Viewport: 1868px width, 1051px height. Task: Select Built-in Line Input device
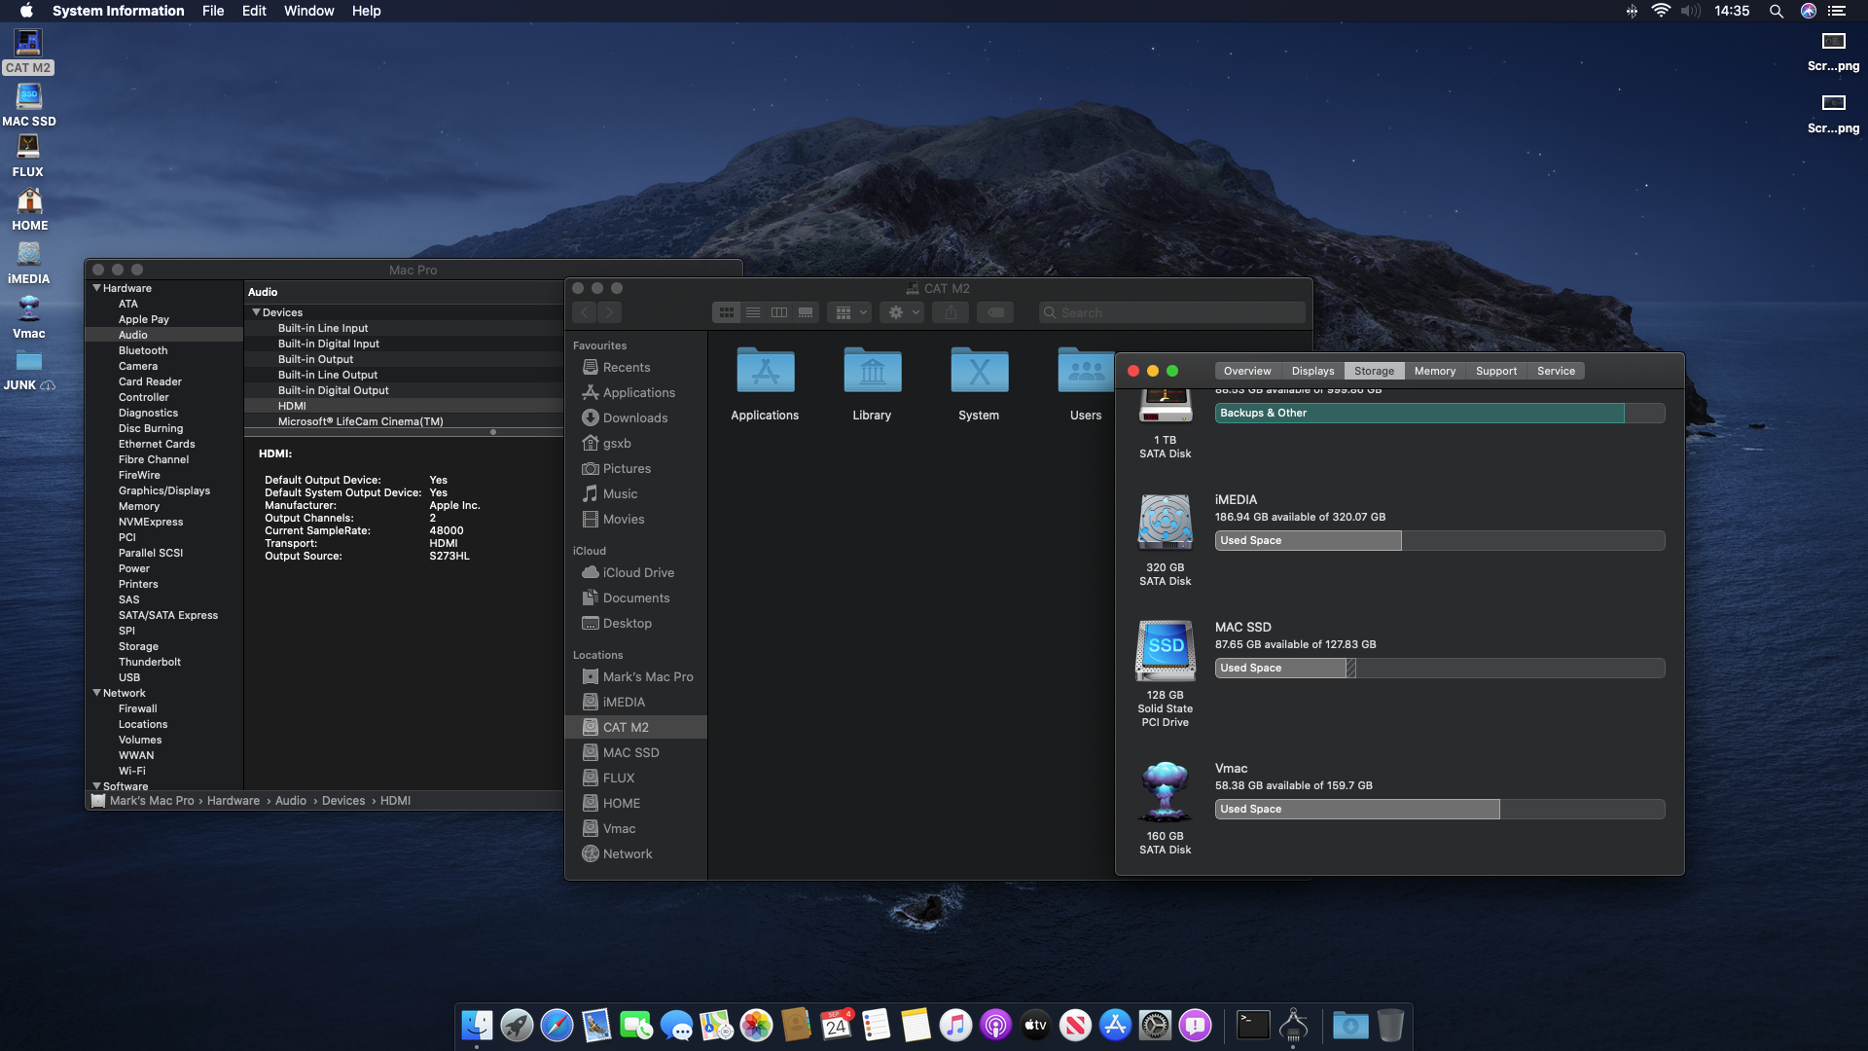click(x=404, y=328)
